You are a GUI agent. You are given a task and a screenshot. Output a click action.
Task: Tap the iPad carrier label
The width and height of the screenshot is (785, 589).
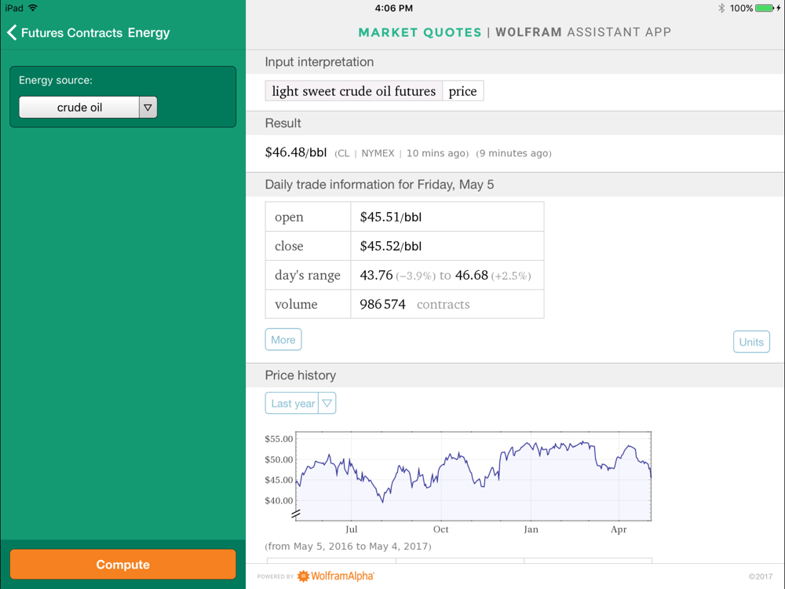coord(14,8)
